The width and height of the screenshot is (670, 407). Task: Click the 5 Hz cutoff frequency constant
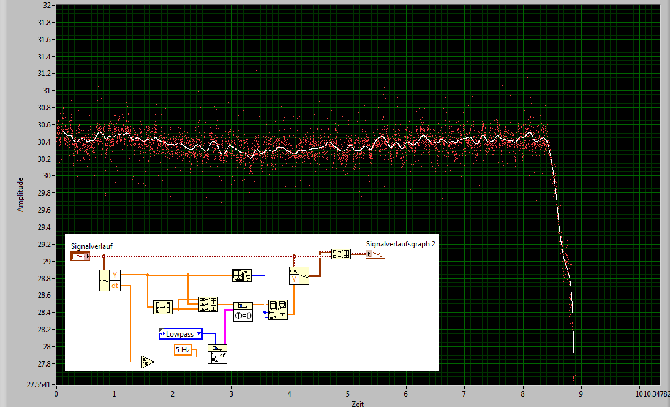pyautogui.click(x=183, y=350)
